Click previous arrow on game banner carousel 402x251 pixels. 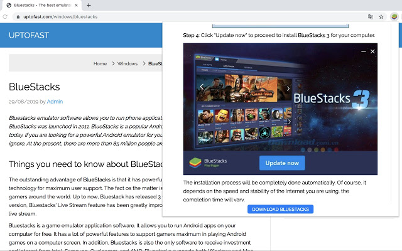pyautogui.click(x=202, y=87)
